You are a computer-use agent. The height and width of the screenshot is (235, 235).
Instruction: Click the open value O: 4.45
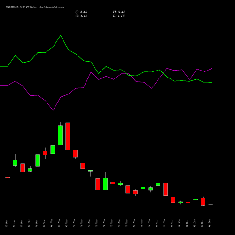pyautogui.click(x=81, y=16)
